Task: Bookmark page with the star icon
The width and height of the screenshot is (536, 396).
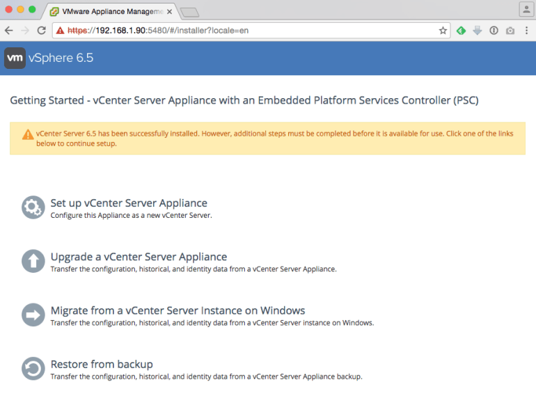Action: (443, 31)
